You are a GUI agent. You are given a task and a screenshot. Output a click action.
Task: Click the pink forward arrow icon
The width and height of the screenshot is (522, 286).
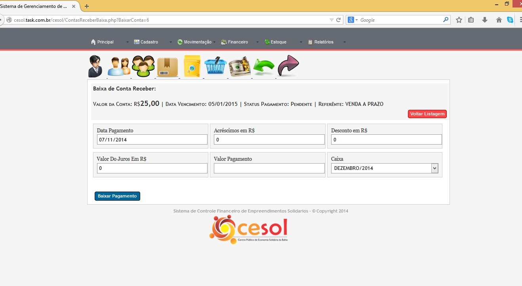coord(288,66)
